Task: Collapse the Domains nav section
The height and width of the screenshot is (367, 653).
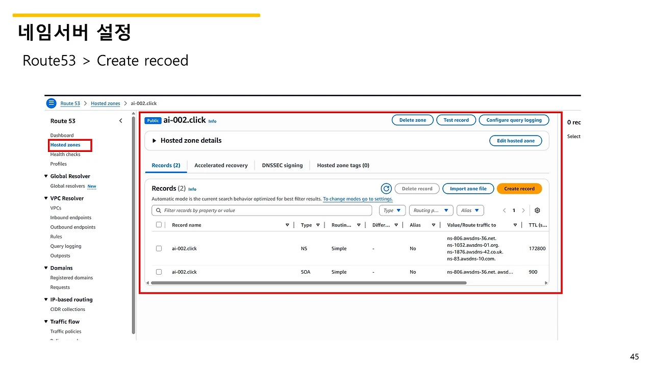Action: tap(46, 268)
